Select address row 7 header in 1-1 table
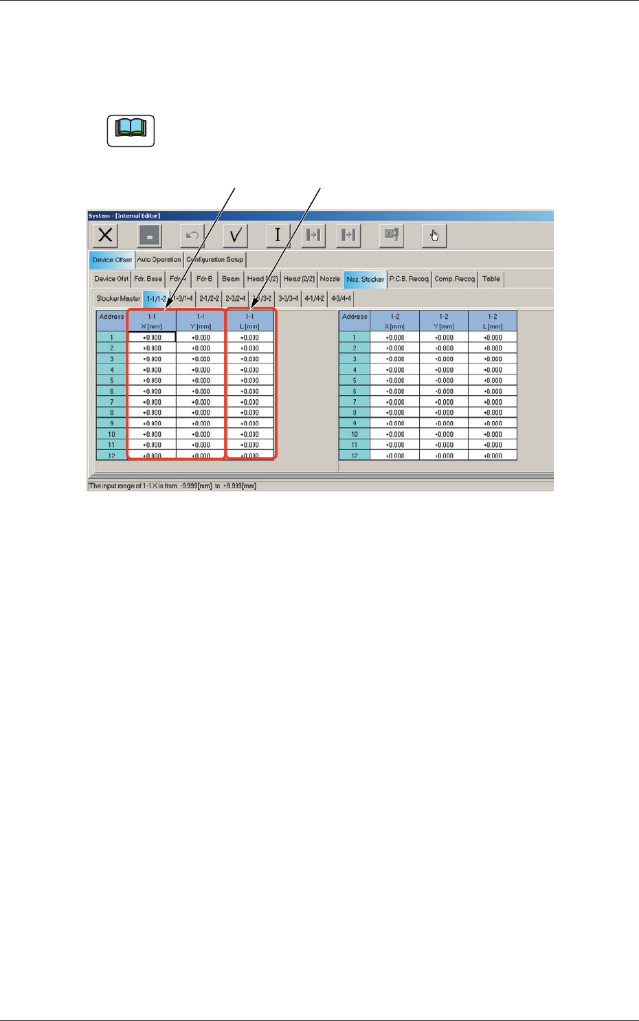639x1021 pixels. pos(112,402)
